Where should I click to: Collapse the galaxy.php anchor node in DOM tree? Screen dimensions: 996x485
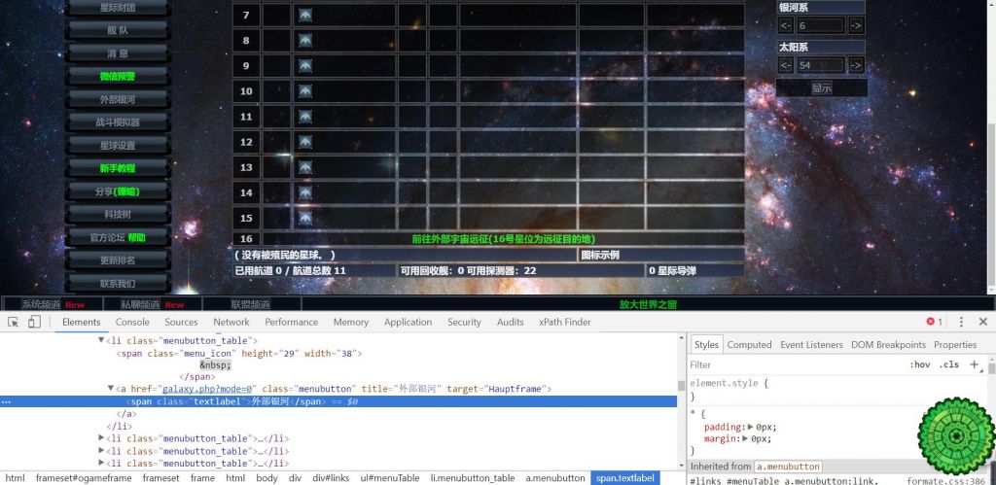pos(110,389)
